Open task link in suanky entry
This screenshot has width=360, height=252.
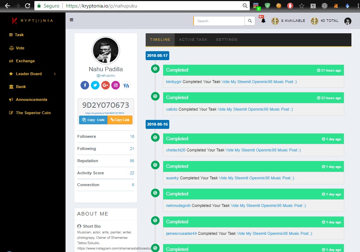[x=257, y=178]
